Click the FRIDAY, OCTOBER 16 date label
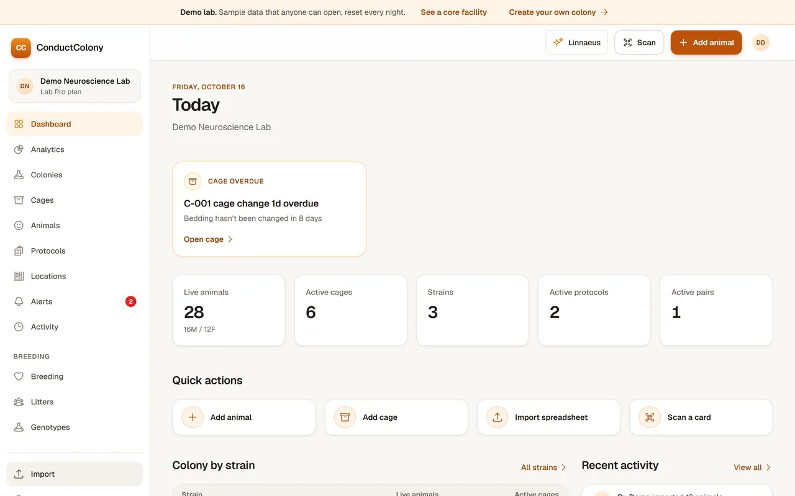The height and width of the screenshot is (496, 795). click(x=209, y=87)
